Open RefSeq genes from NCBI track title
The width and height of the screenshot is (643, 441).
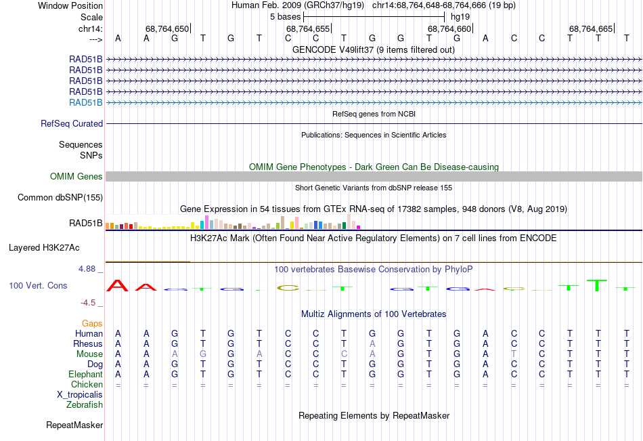pyautogui.click(x=374, y=114)
